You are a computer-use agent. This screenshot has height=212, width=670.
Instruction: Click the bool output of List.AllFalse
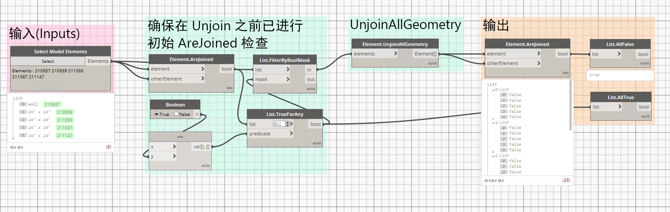click(643, 54)
